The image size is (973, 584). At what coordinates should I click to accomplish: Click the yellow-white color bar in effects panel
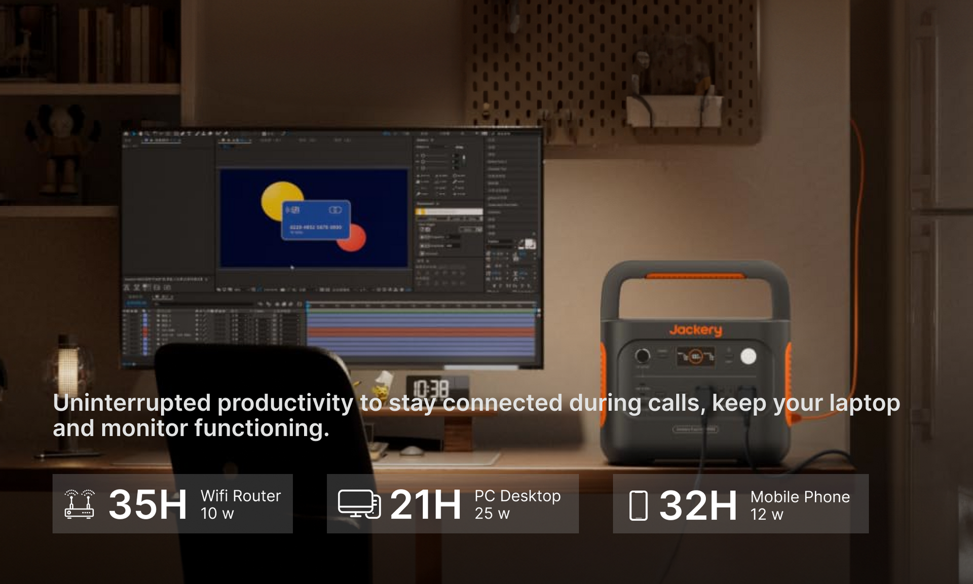point(448,212)
